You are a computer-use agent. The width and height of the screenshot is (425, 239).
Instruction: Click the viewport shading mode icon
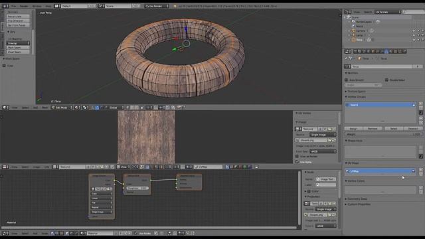[77, 108]
